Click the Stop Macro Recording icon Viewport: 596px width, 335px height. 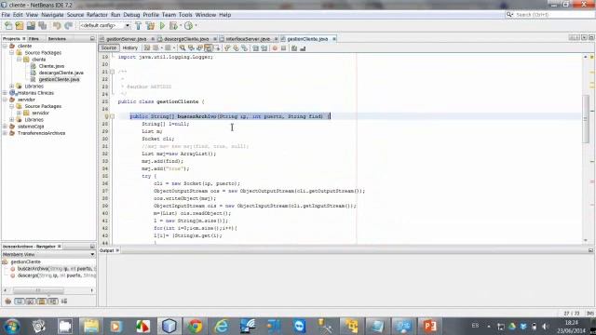point(283,48)
